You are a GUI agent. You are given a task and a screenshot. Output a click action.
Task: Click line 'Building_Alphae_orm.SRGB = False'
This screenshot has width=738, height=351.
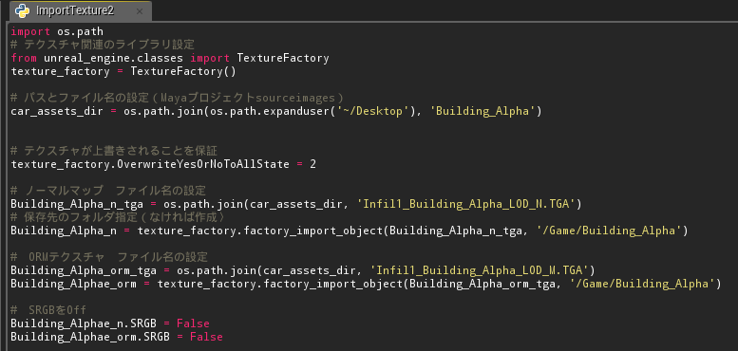pos(117,337)
